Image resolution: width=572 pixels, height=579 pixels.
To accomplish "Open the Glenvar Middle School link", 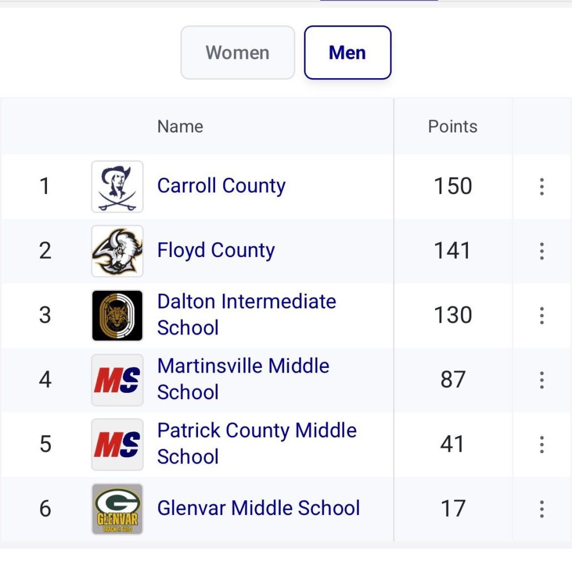I will [x=258, y=508].
